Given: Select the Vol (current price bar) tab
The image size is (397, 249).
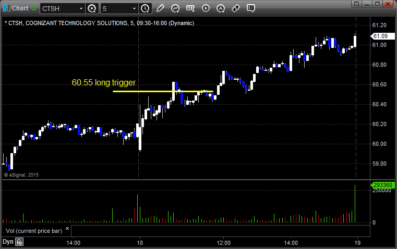Looking at the screenshot, I should [33, 230].
